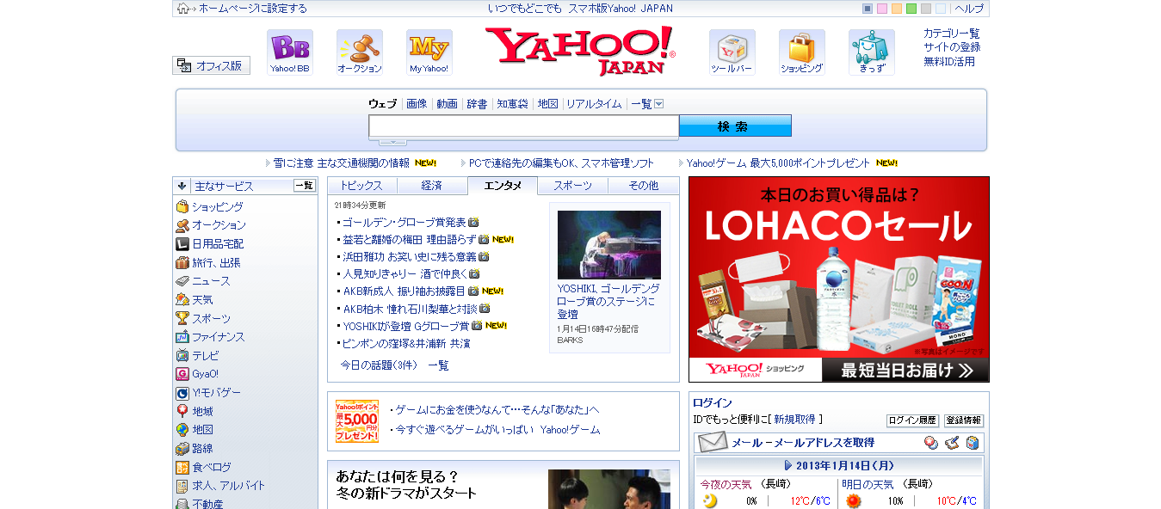Click the GyaO! sidebar icon
Viewport: 1161px width, 509px height.
[182, 374]
